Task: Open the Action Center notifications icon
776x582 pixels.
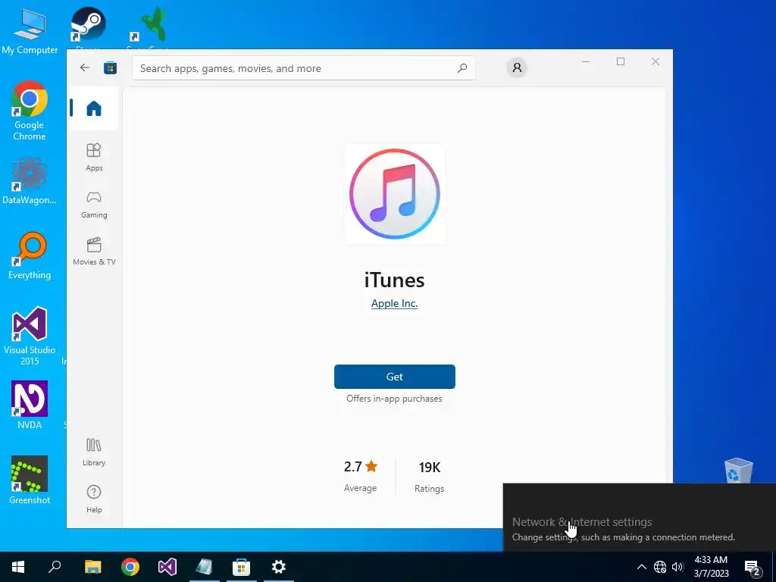Action: (x=753, y=568)
